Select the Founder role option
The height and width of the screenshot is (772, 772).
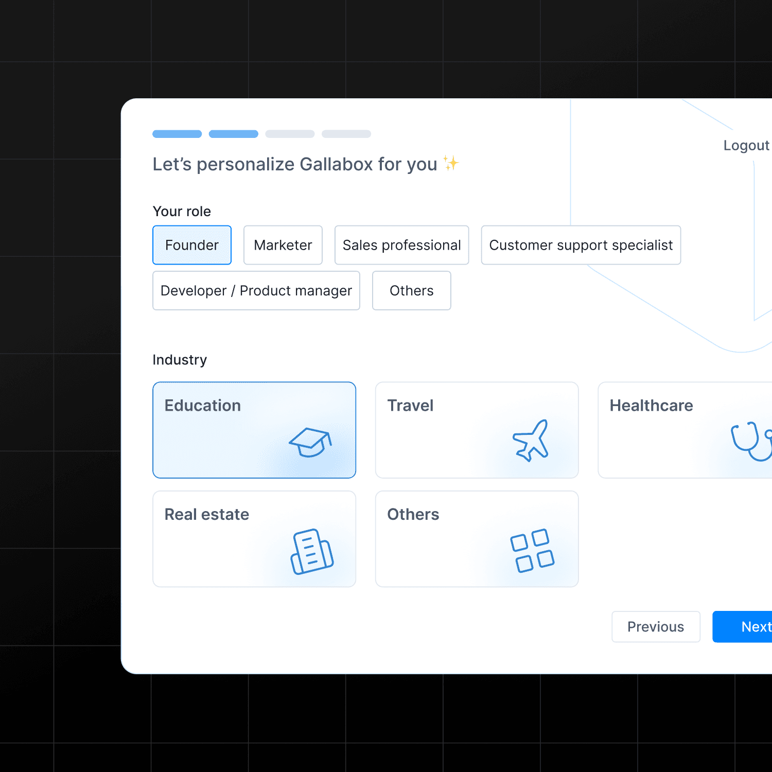192,245
